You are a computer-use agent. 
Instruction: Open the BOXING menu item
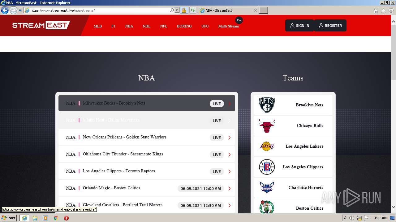point(184,26)
